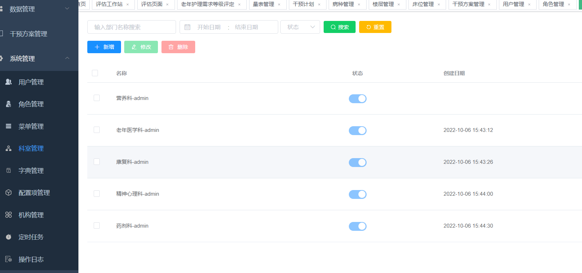This screenshot has width=582, height=273.
Task: Tick the select-all checkbox in table header
Action: pyautogui.click(x=95, y=73)
